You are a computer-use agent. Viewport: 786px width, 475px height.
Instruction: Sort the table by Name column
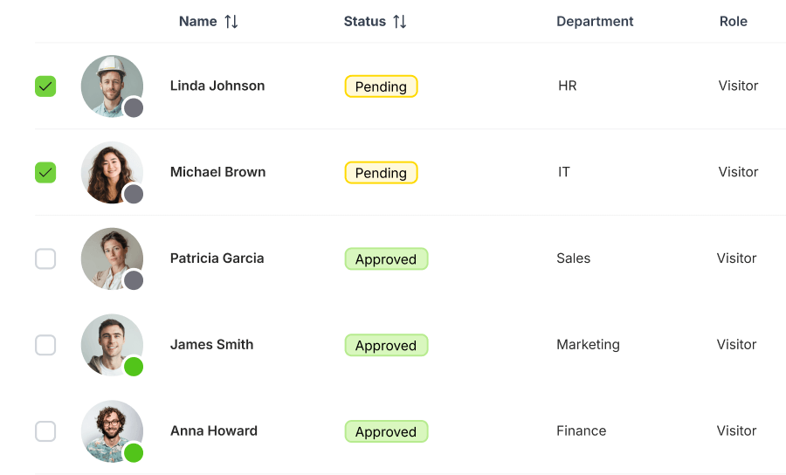(x=231, y=22)
